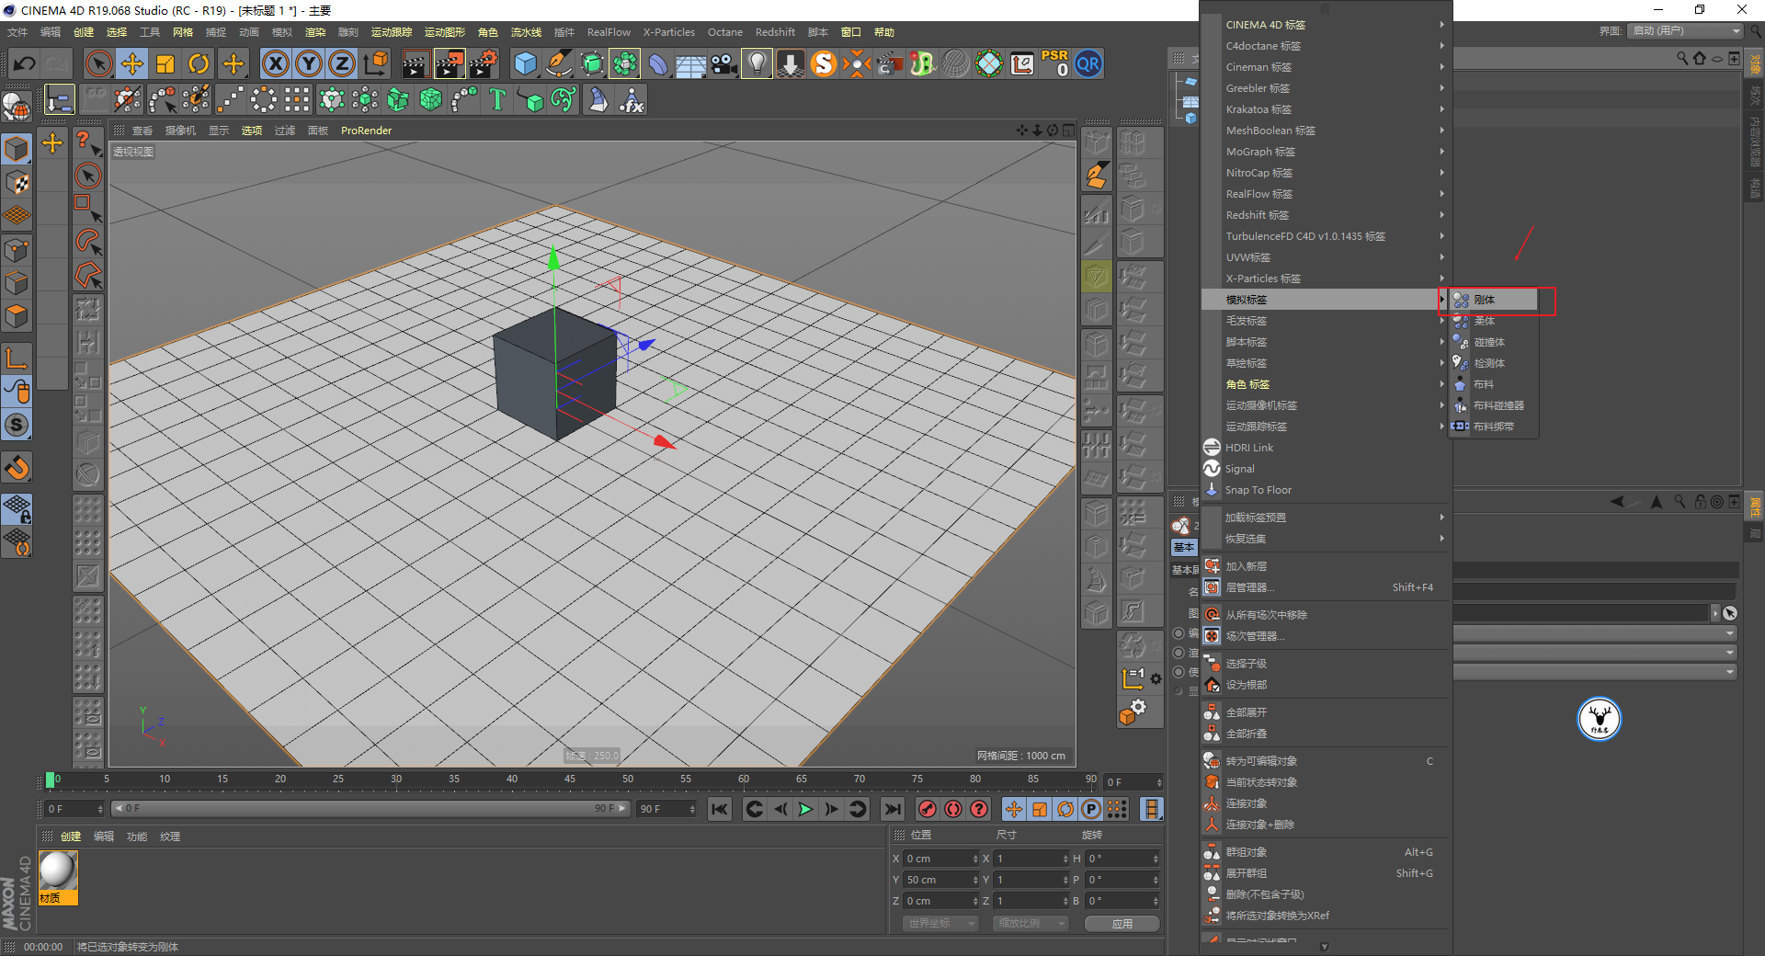Expand the 加载标签预置 submenu
This screenshot has width=1765, height=956.
pyautogui.click(x=1326, y=518)
